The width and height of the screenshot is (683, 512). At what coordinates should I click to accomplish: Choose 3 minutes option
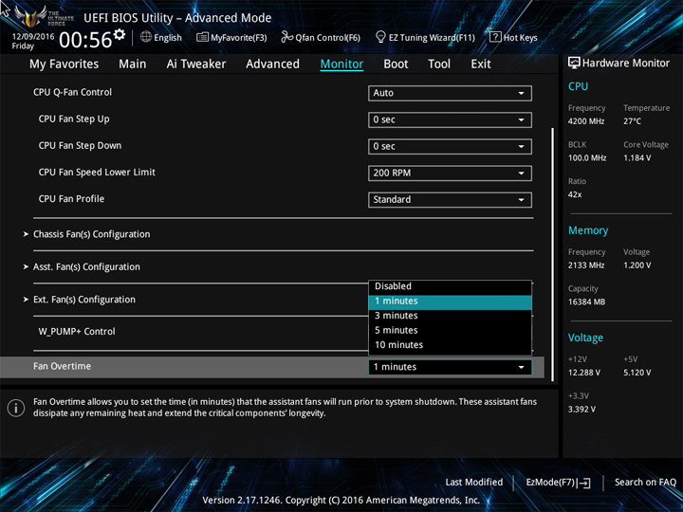coord(450,316)
